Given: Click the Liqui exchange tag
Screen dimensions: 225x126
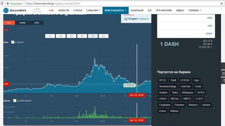Looking at the screenshot, I should [196, 80].
